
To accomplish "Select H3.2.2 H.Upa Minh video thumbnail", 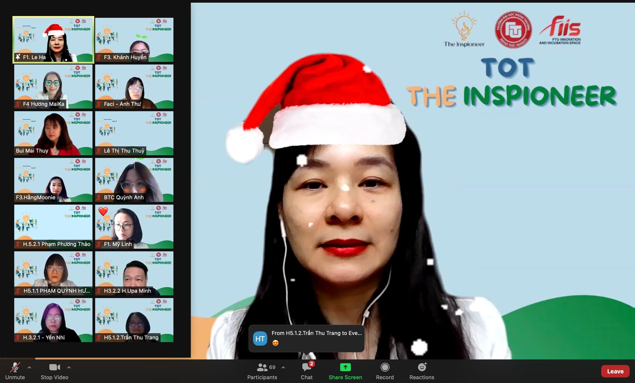I will 134,273.
